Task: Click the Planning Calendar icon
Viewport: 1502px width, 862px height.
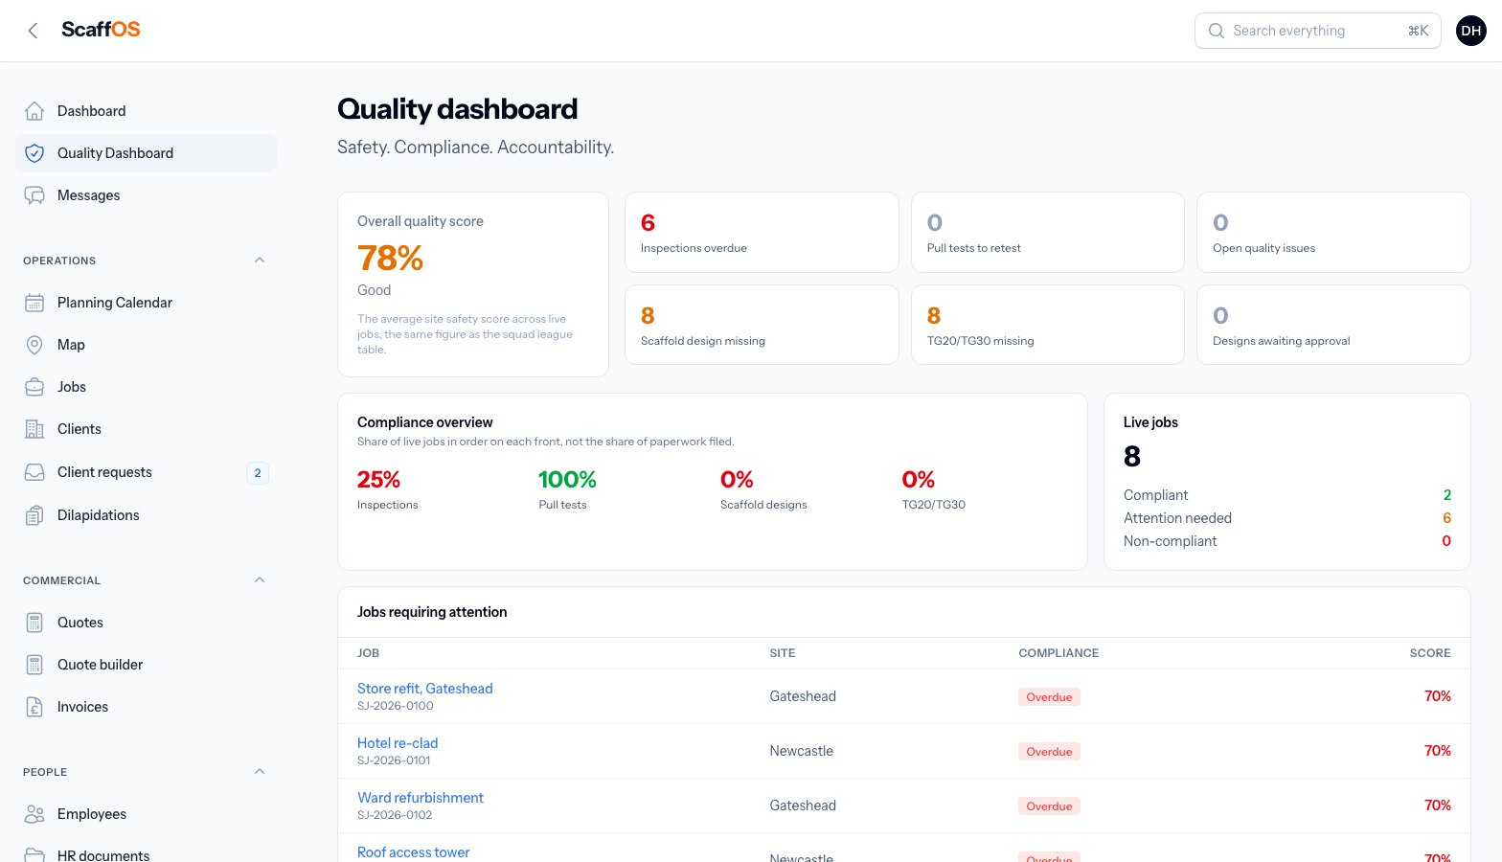Action: click(34, 303)
